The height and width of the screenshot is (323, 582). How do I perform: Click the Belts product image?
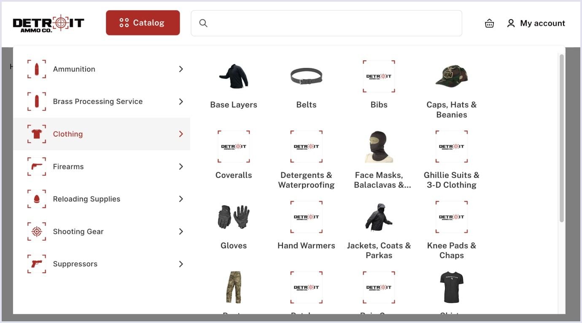click(306, 76)
